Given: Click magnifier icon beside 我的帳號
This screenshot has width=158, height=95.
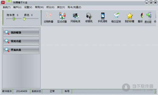Looking at the screenshot, I should tap(7, 32).
